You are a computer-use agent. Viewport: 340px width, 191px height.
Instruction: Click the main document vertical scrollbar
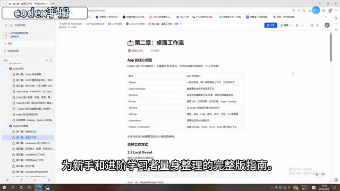coord(330,47)
